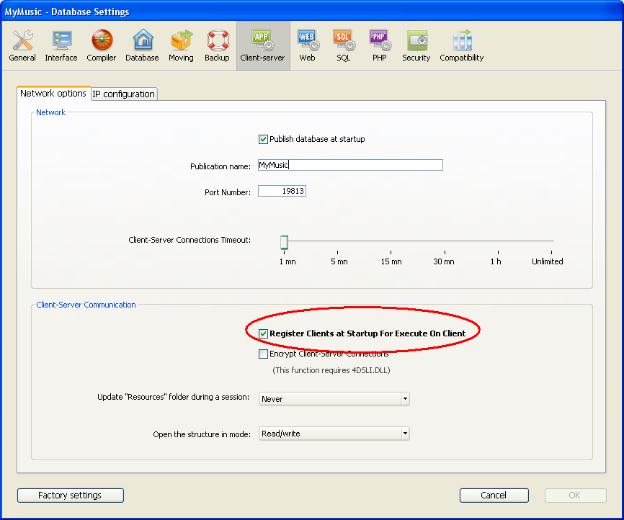Screen dimensions: 624x520
Task: Select the Interface settings icon
Action: click(x=61, y=46)
